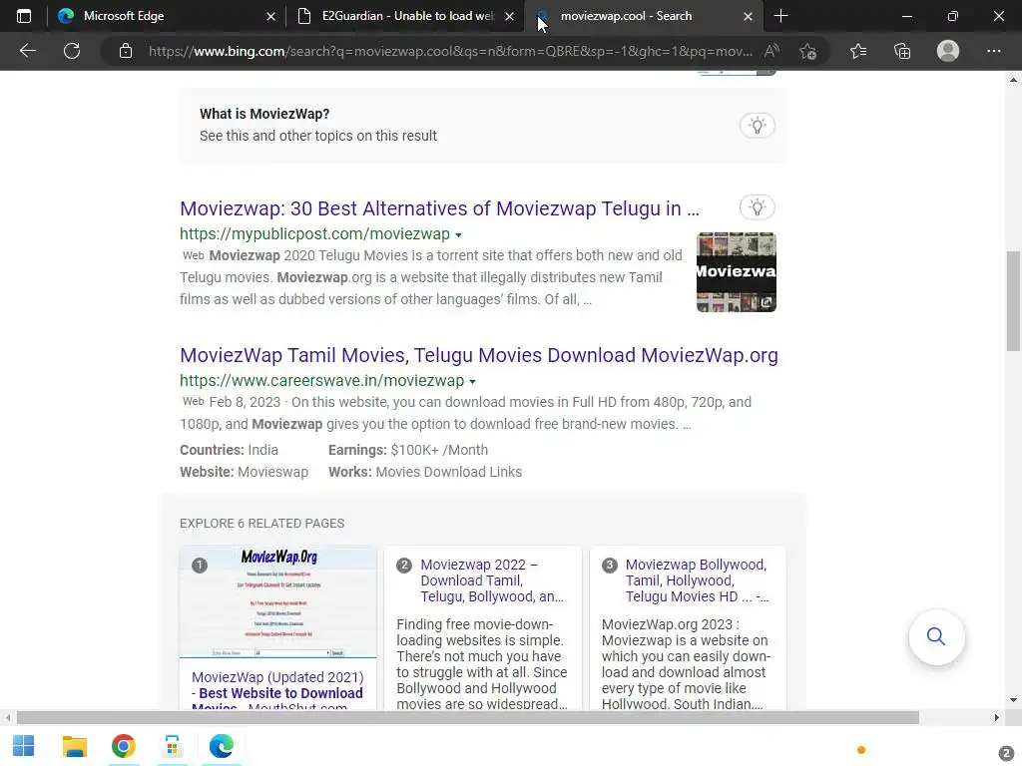Switch to E2Guardian unable to load tab
Image resolution: width=1022 pixels, height=766 pixels.
pyautogui.click(x=405, y=16)
